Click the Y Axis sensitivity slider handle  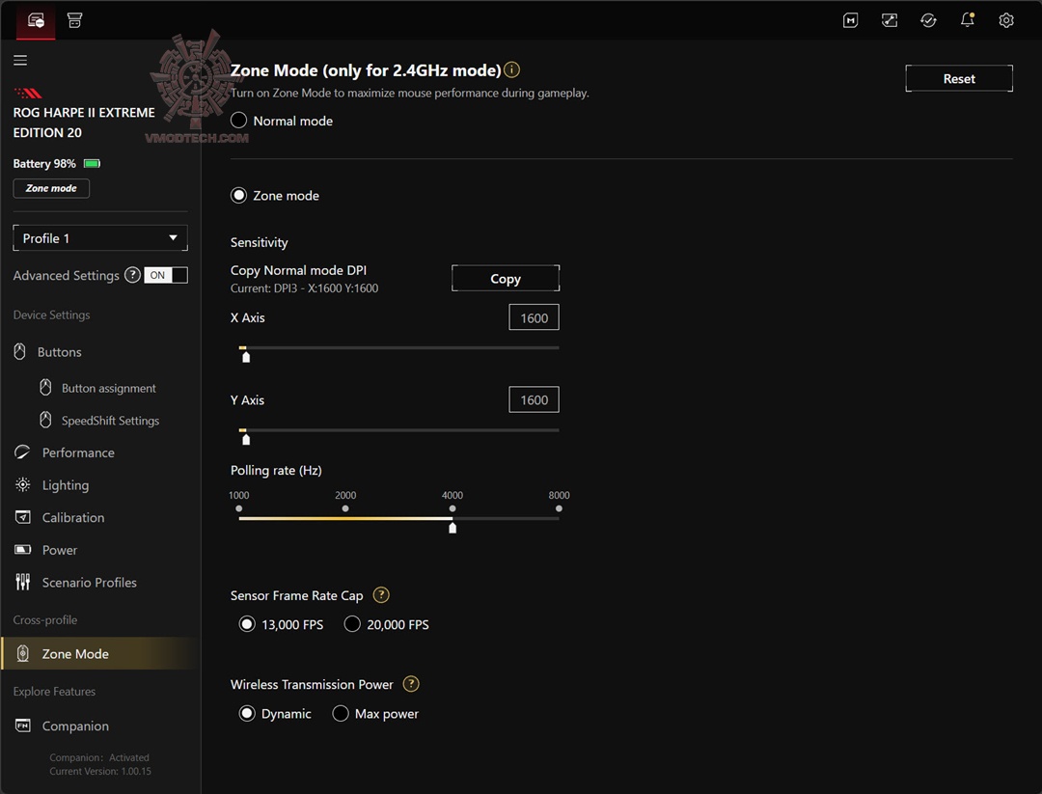pos(246,439)
